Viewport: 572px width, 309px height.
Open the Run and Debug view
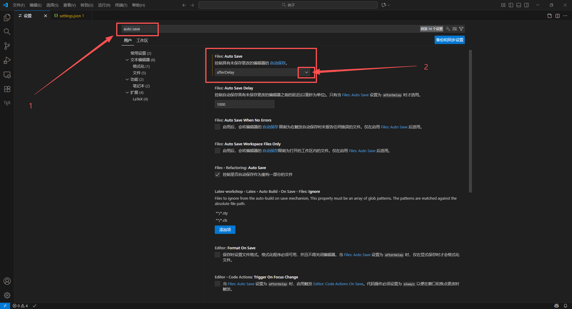(7, 60)
